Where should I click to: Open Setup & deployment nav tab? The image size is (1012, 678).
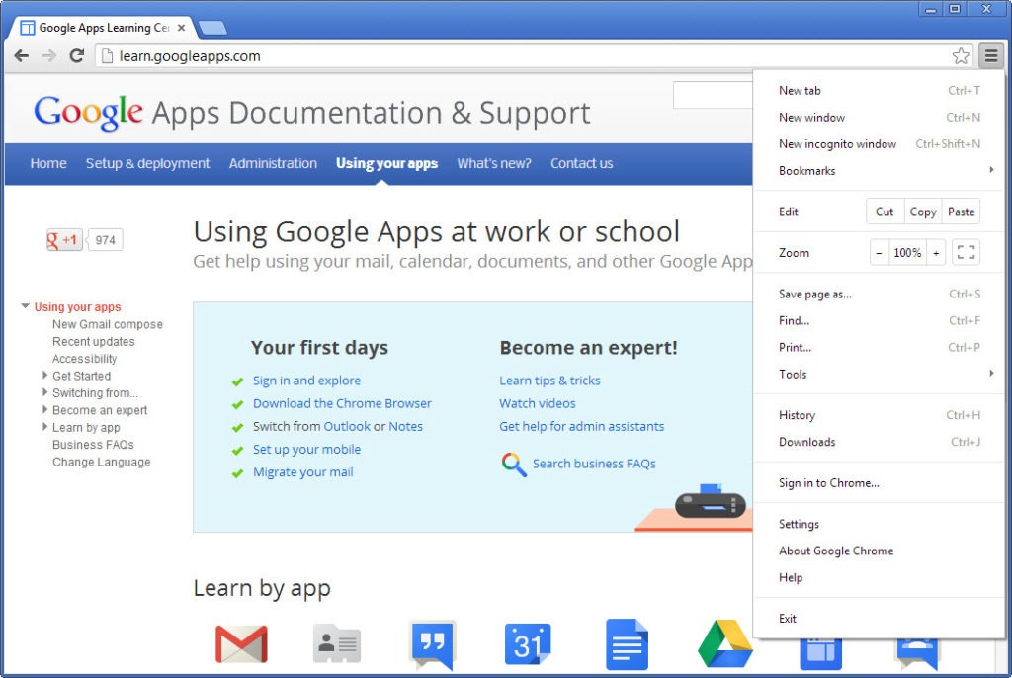(x=148, y=163)
